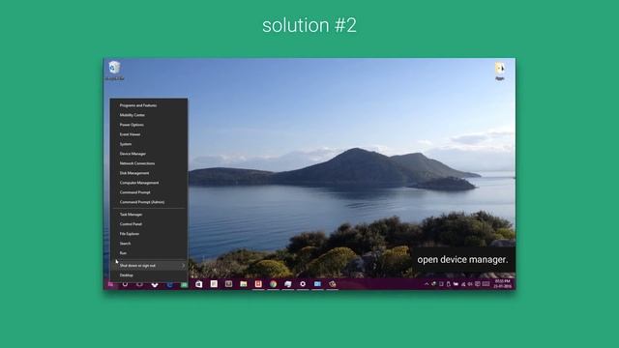Select the Run menu entry
Image resolution: width=619 pixels, height=348 pixels.
(149, 253)
